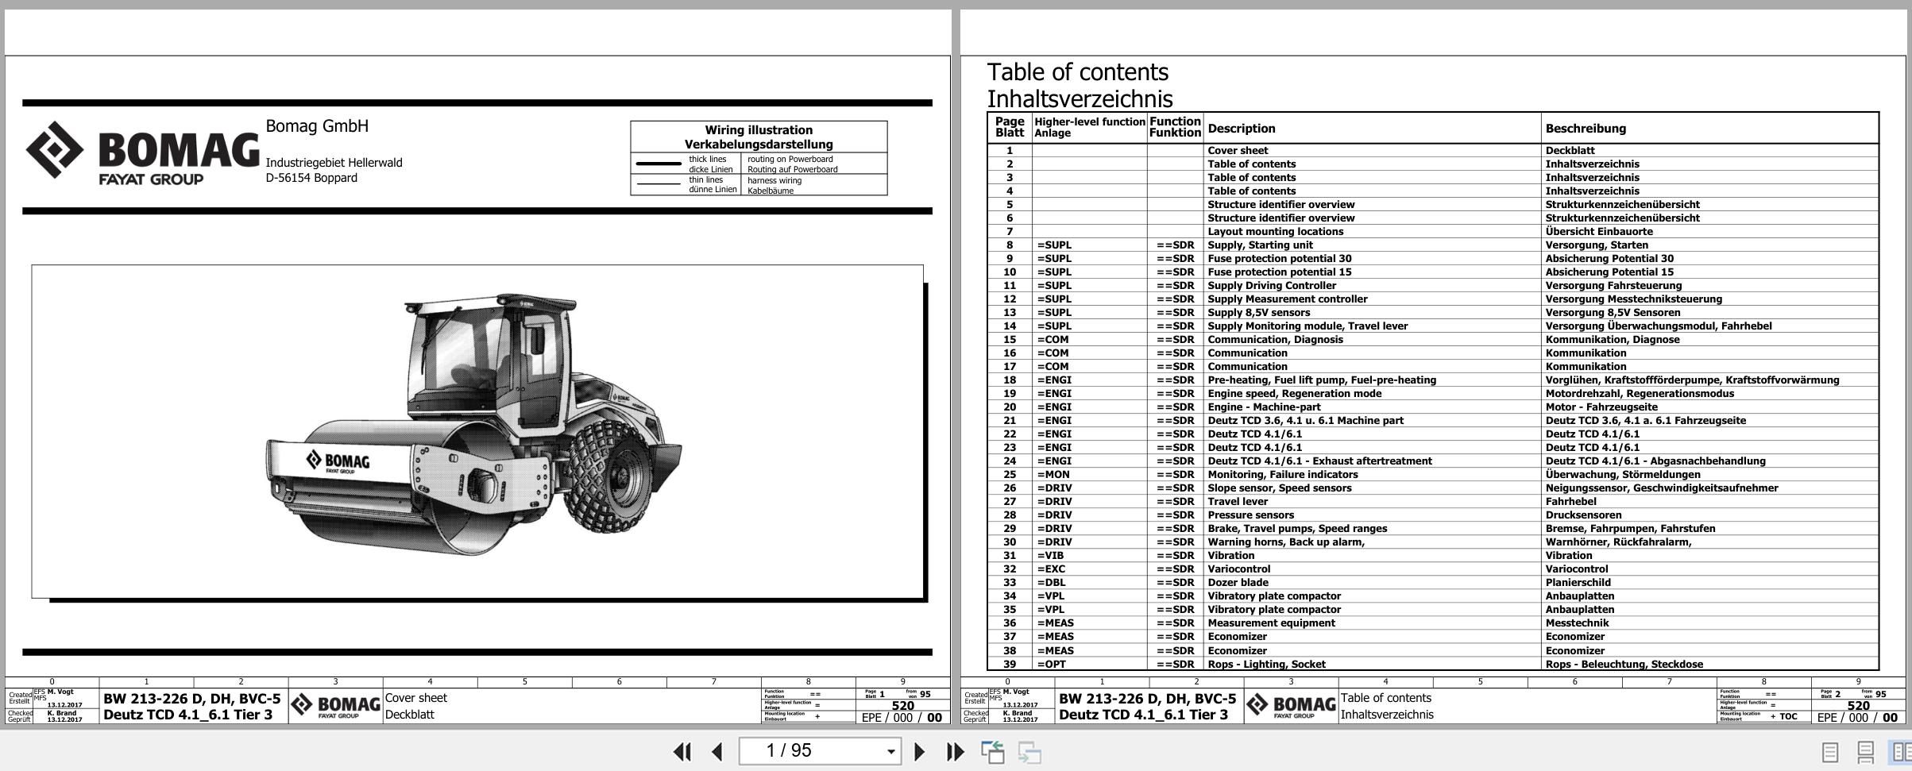
Task: Open the page number dropdown arrow
Action: [890, 751]
